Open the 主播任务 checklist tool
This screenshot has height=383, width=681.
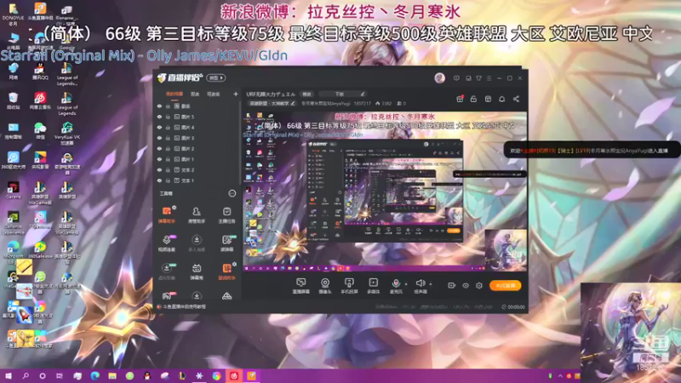click(226, 215)
